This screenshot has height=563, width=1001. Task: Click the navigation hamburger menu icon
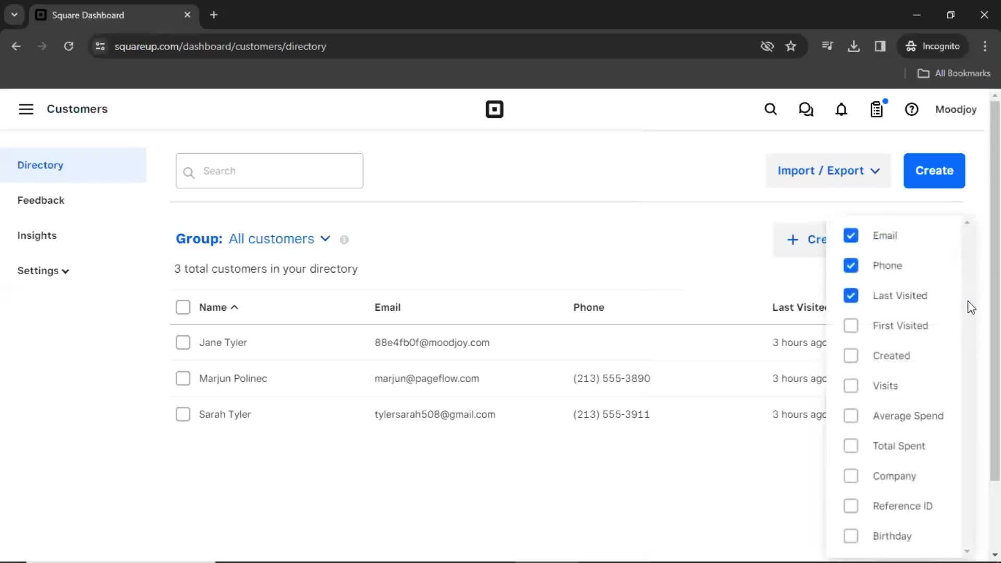(26, 109)
